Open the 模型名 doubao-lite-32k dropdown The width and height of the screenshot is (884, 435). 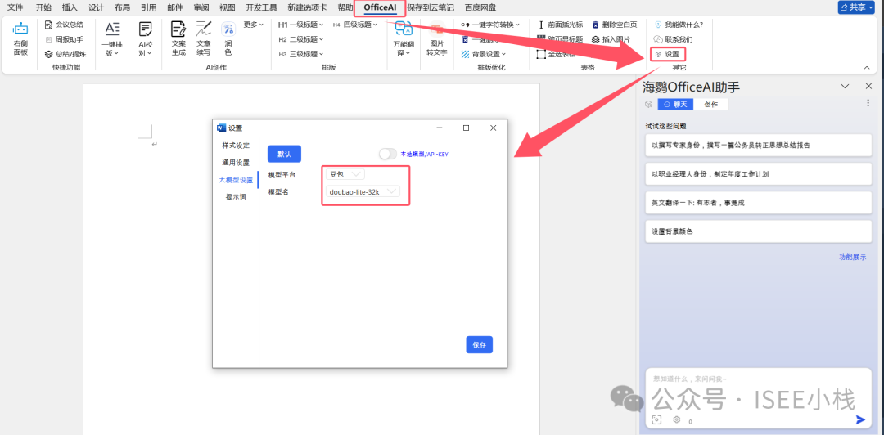click(x=363, y=191)
